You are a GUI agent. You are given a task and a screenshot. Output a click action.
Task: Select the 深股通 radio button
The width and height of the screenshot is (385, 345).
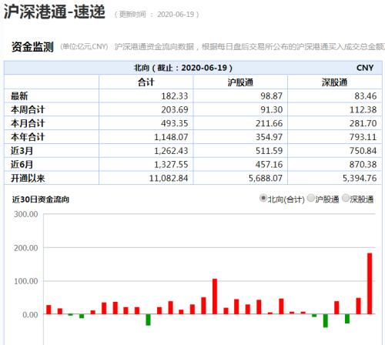point(346,198)
